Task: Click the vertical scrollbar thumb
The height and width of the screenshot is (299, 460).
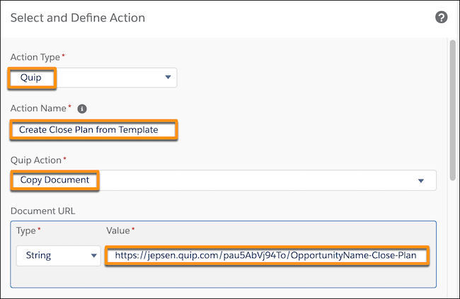Action: 453,110
